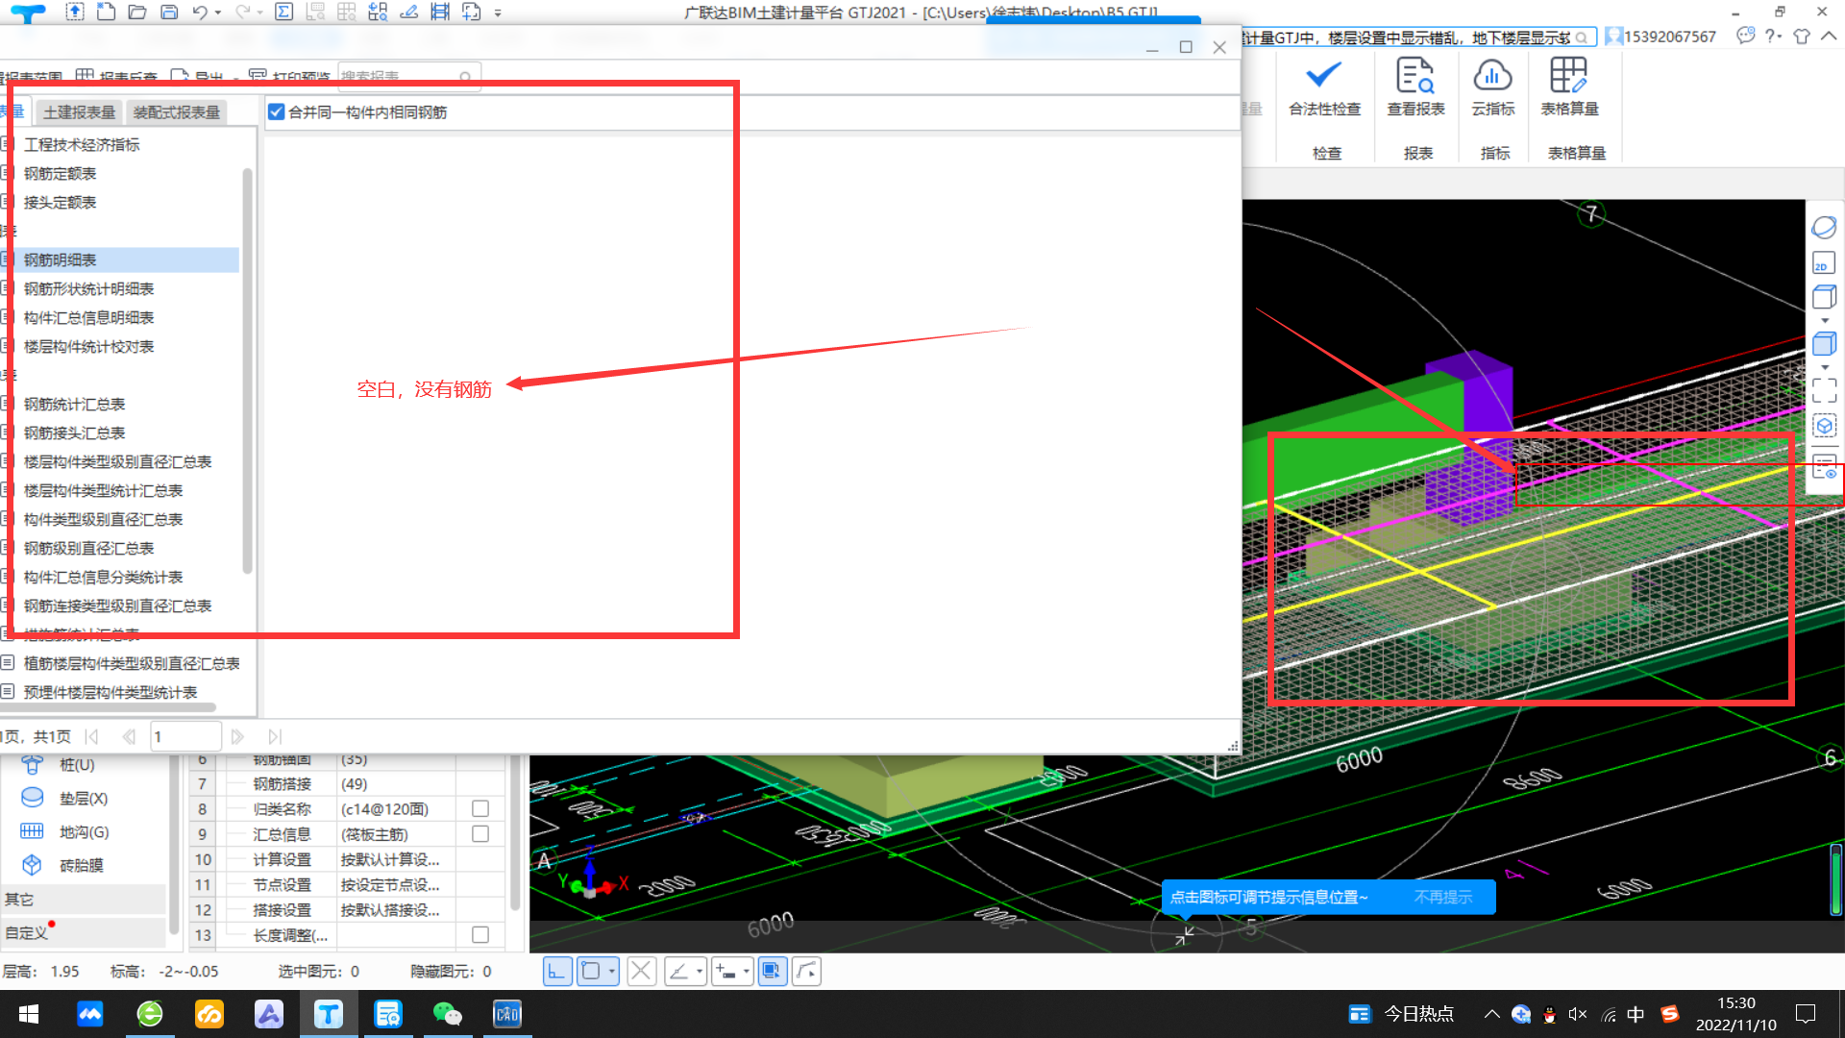Click the 今日热点 taskbar widget
This screenshot has height=1038, width=1845.
click(1402, 1014)
